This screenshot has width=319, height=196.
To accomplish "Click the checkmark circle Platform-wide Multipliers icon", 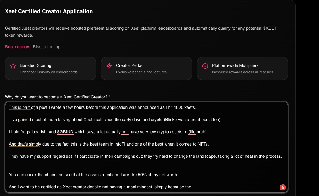I will (x=205, y=66).
